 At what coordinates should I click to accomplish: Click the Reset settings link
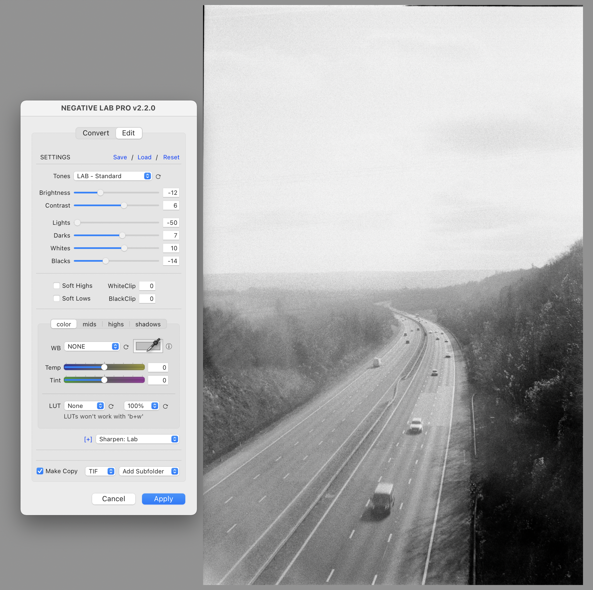[171, 157]
